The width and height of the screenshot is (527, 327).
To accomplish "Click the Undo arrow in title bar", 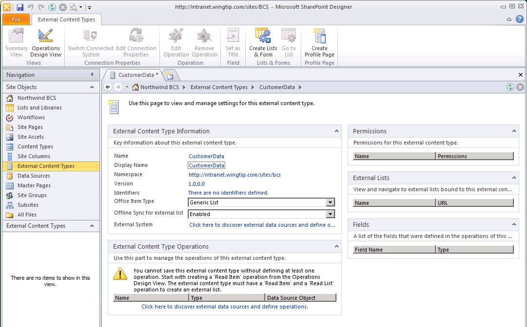I will (31, 7).
